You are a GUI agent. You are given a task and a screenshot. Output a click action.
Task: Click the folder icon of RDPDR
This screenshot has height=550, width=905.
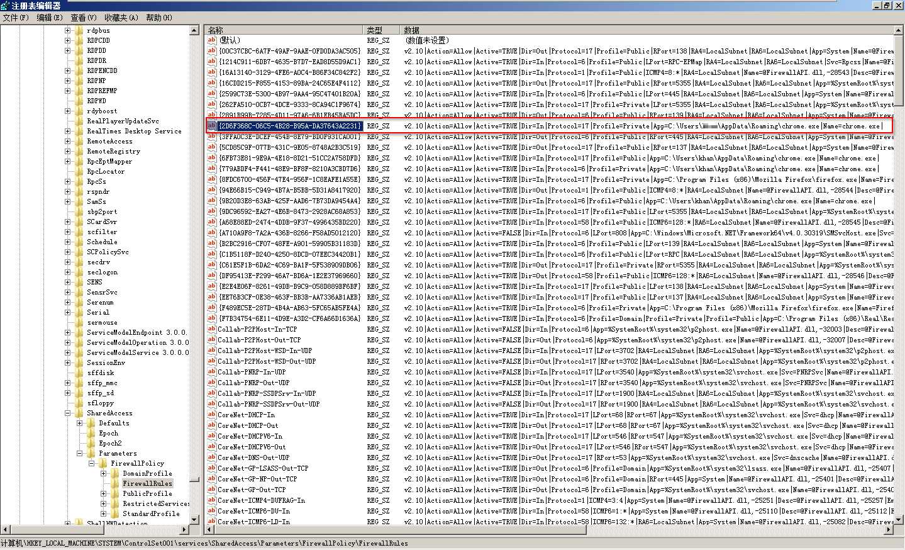[79, 60]
